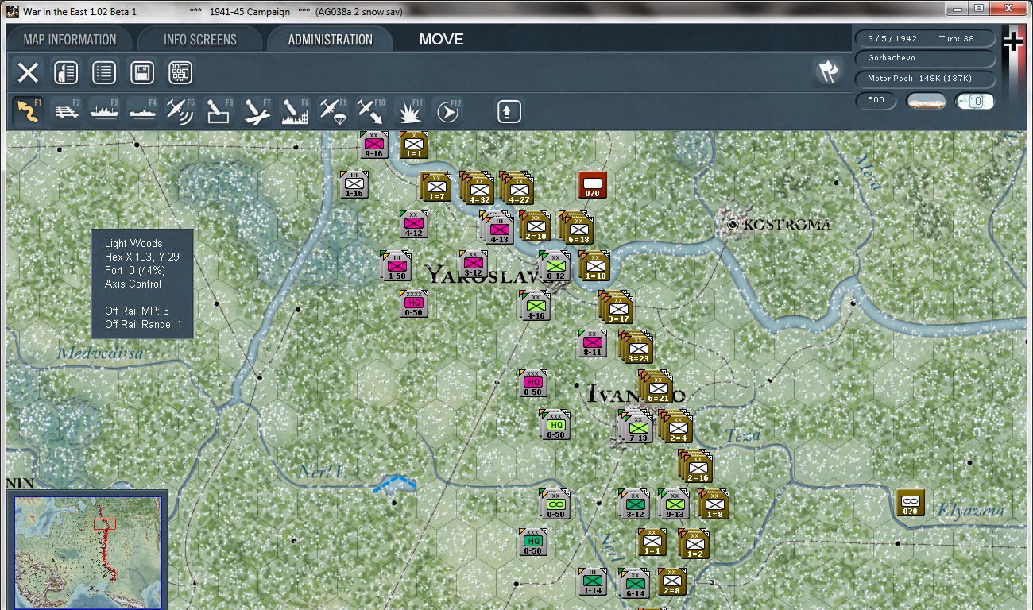
Task: Switch to the INFO SCREENS tab
Action: point(200,40)
